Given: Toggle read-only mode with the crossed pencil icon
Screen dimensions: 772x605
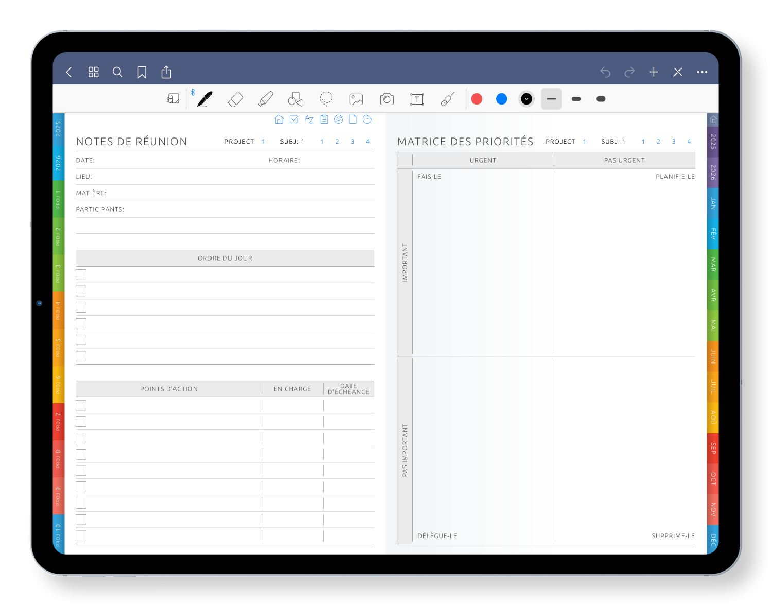Looking at the screenshot, I should pyautogui.click(x=678, y=72).
